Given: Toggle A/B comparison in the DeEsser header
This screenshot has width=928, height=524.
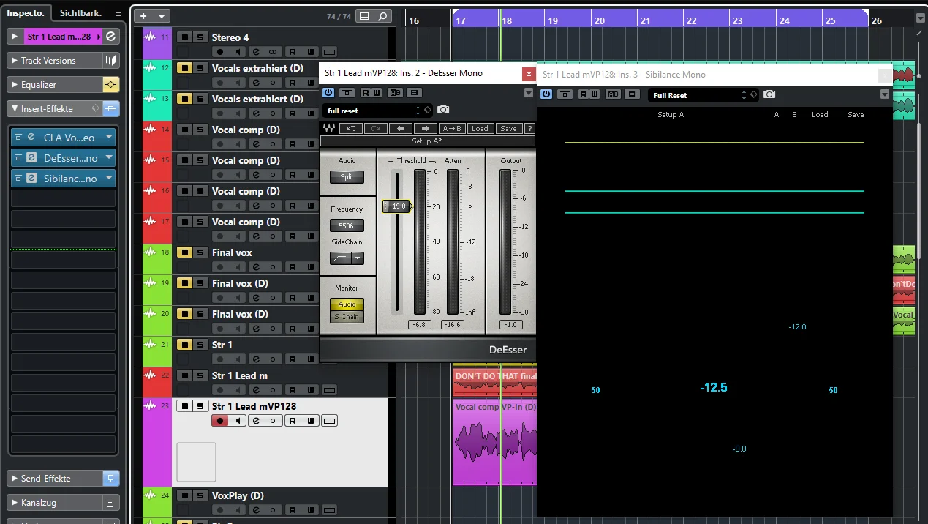Looking at the screenshot, I should click(x=395, y=93).
